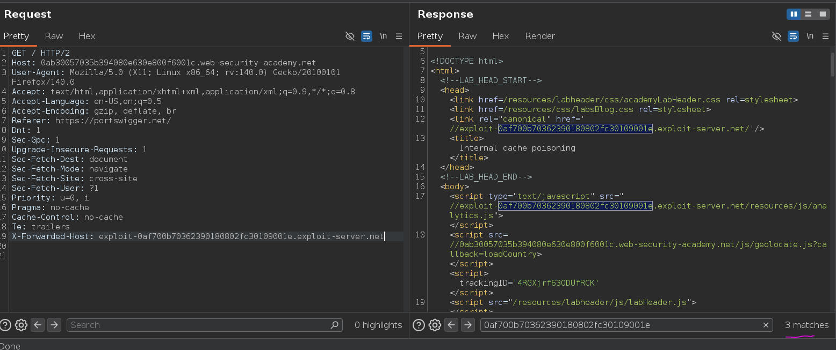836x350 pixels.
Task: Click the LAB_HEAD_START comment
Action: pos(491,80)
